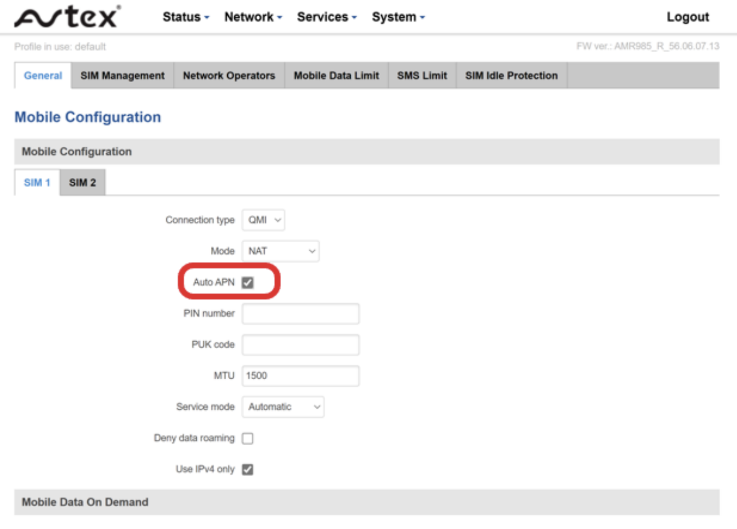This screenshot has width=737, height=529.
Task: Focus the PIN number input field
Action: [300, 314]
